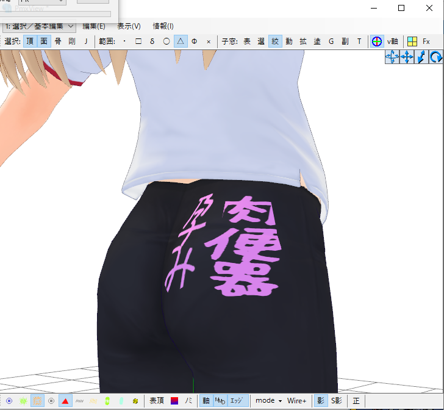Click the four-arrow pan view icon
The width and height of the screenshot is (444, 410).
coord(407,57)
